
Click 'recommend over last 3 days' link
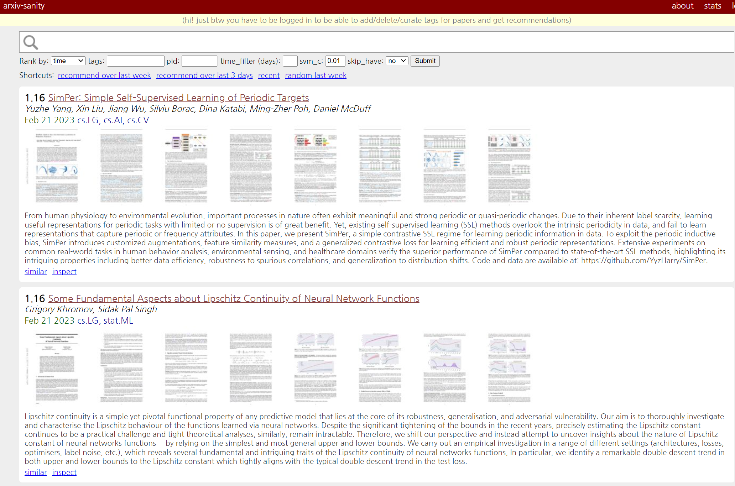tap(204, 75)
